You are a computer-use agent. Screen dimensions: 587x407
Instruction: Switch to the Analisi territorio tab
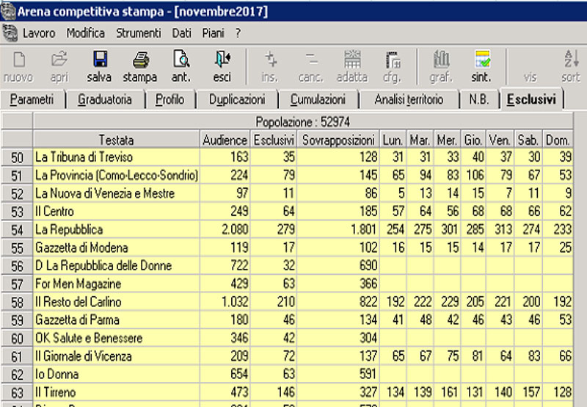point(408,100)
